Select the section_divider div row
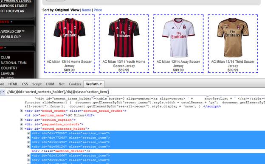 (x=61, y=151)
